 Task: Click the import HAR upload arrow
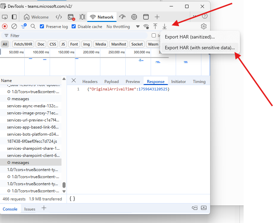click(155, 26)
